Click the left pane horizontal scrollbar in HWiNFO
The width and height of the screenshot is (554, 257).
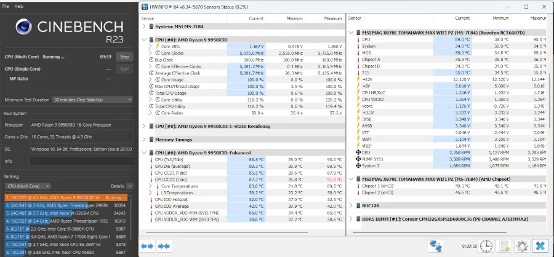coord(227,232)
